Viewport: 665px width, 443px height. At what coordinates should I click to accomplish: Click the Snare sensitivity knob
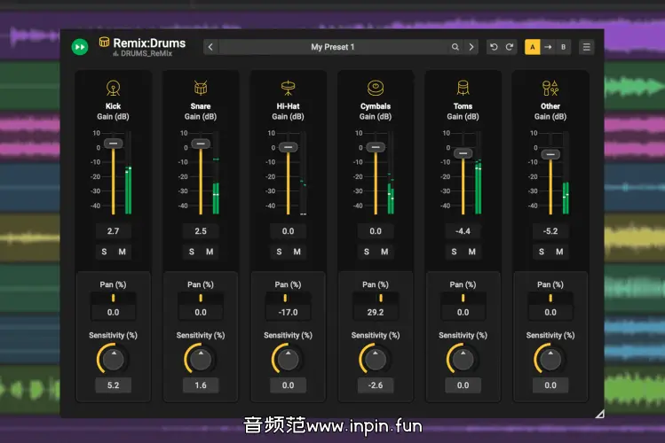[x=201, y=359]
